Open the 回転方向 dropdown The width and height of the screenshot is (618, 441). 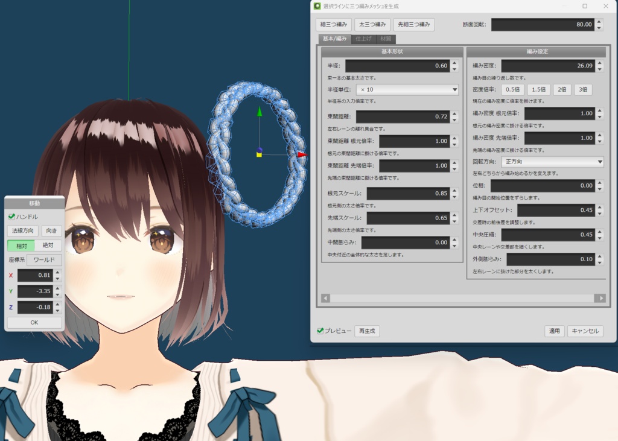[x=552, y=162]
